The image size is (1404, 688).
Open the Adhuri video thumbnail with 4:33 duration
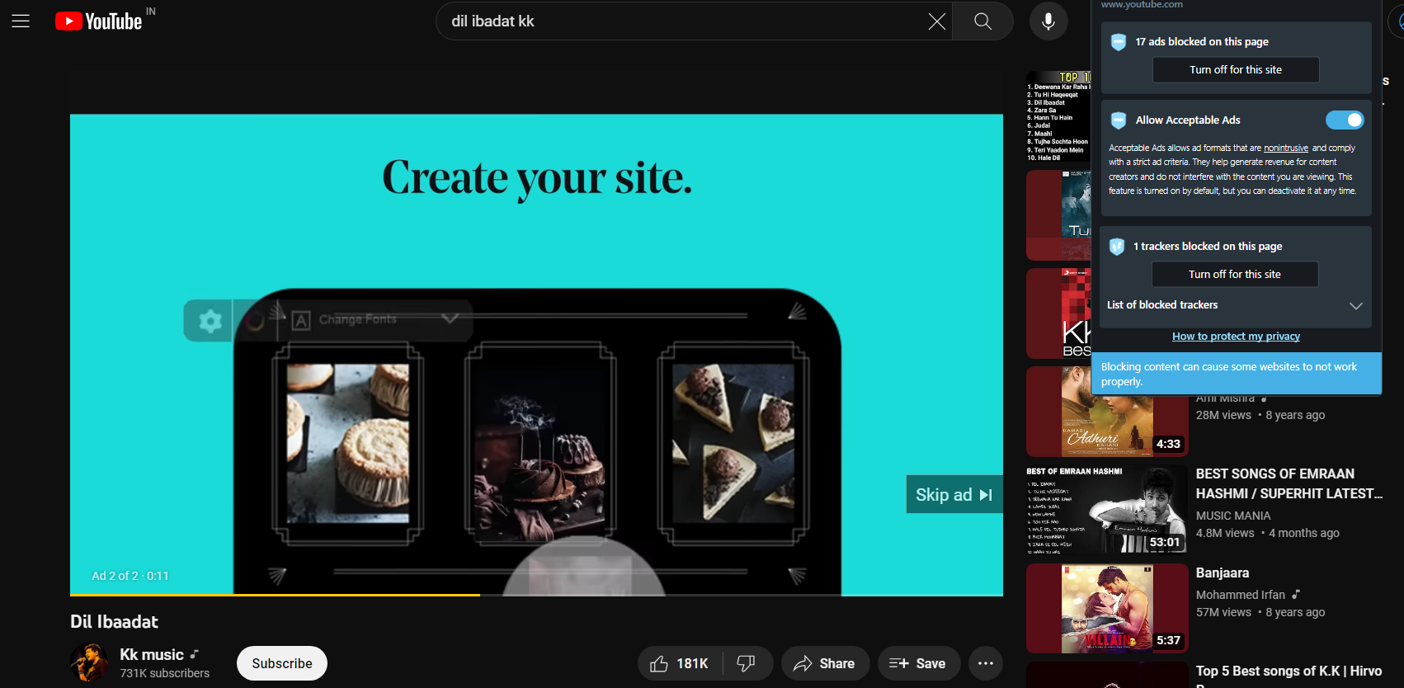[x=1107, y=412]
